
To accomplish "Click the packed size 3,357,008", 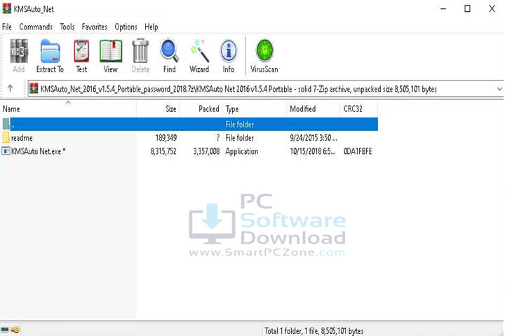I will point(206,151).
